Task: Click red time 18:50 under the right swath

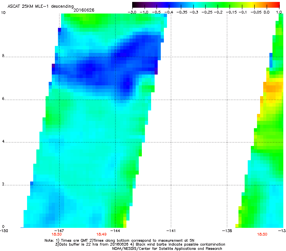Action: 262,234
